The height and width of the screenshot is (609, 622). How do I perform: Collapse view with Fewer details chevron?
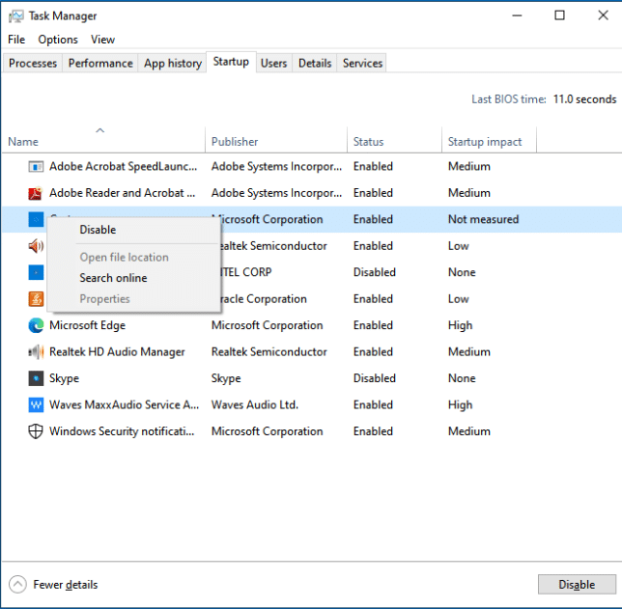click(17, 584)
